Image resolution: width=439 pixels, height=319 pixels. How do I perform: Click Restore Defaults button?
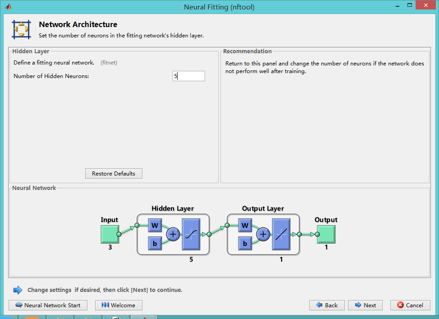coord(114,174)
